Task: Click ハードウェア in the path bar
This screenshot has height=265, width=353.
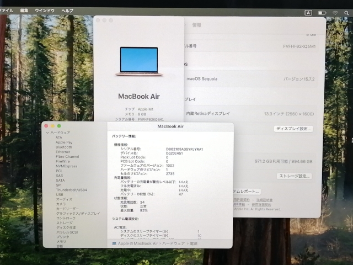Action: (x=173, y=243)
